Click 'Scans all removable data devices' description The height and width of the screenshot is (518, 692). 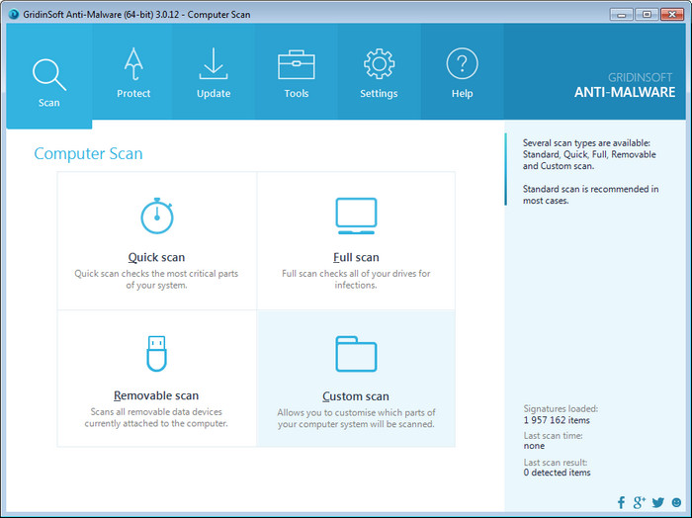pyautogui.click(x=156, y=417)
